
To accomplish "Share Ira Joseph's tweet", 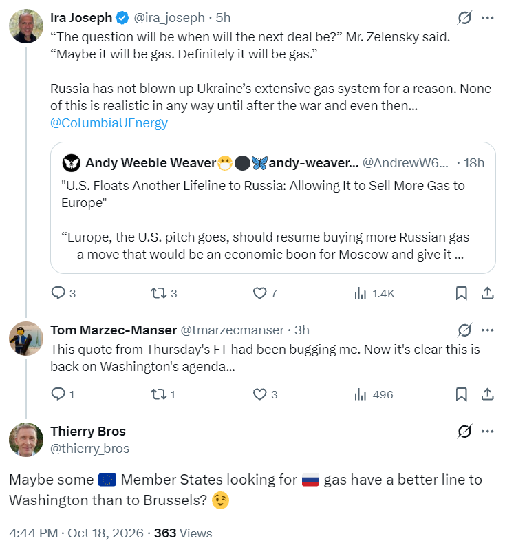I will 487,293.
